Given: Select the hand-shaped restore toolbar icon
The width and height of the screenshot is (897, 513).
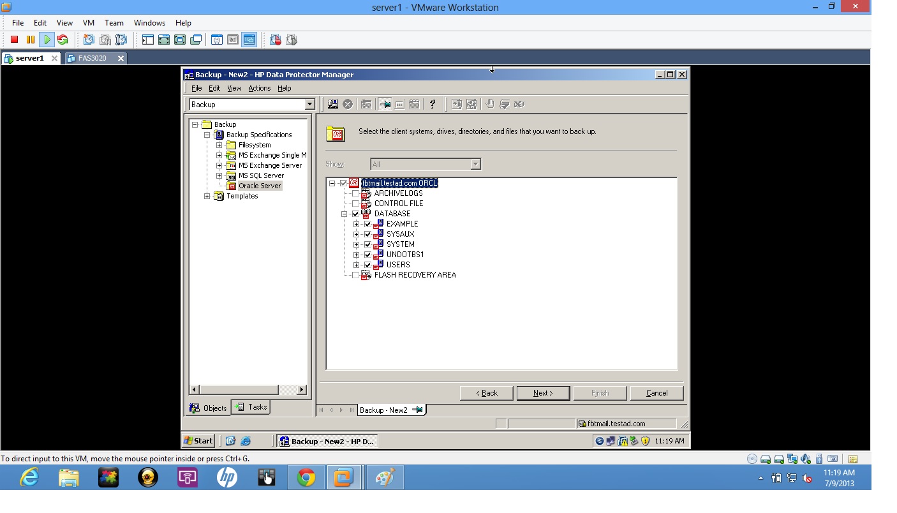Looking at the screenshot, I should 490,104.
